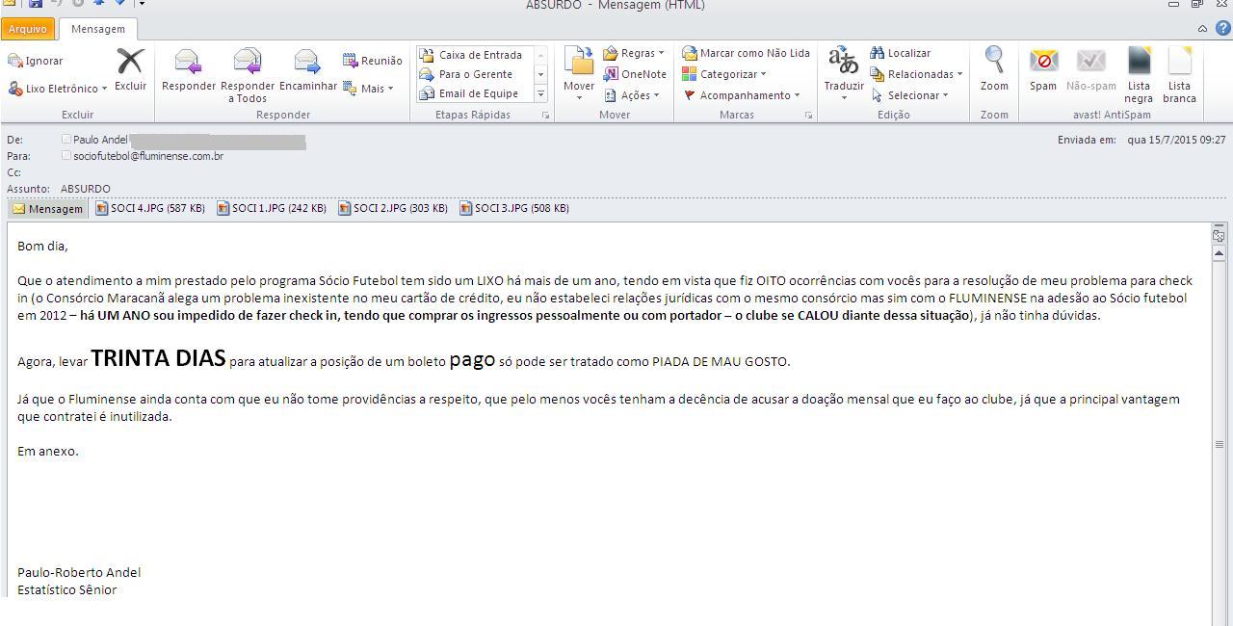
Task: Add sender to Lista negra
Action: [1139, 75]
